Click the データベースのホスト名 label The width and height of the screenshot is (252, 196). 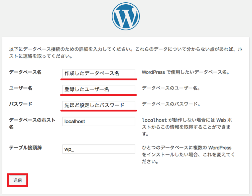[x=30, y=124]
